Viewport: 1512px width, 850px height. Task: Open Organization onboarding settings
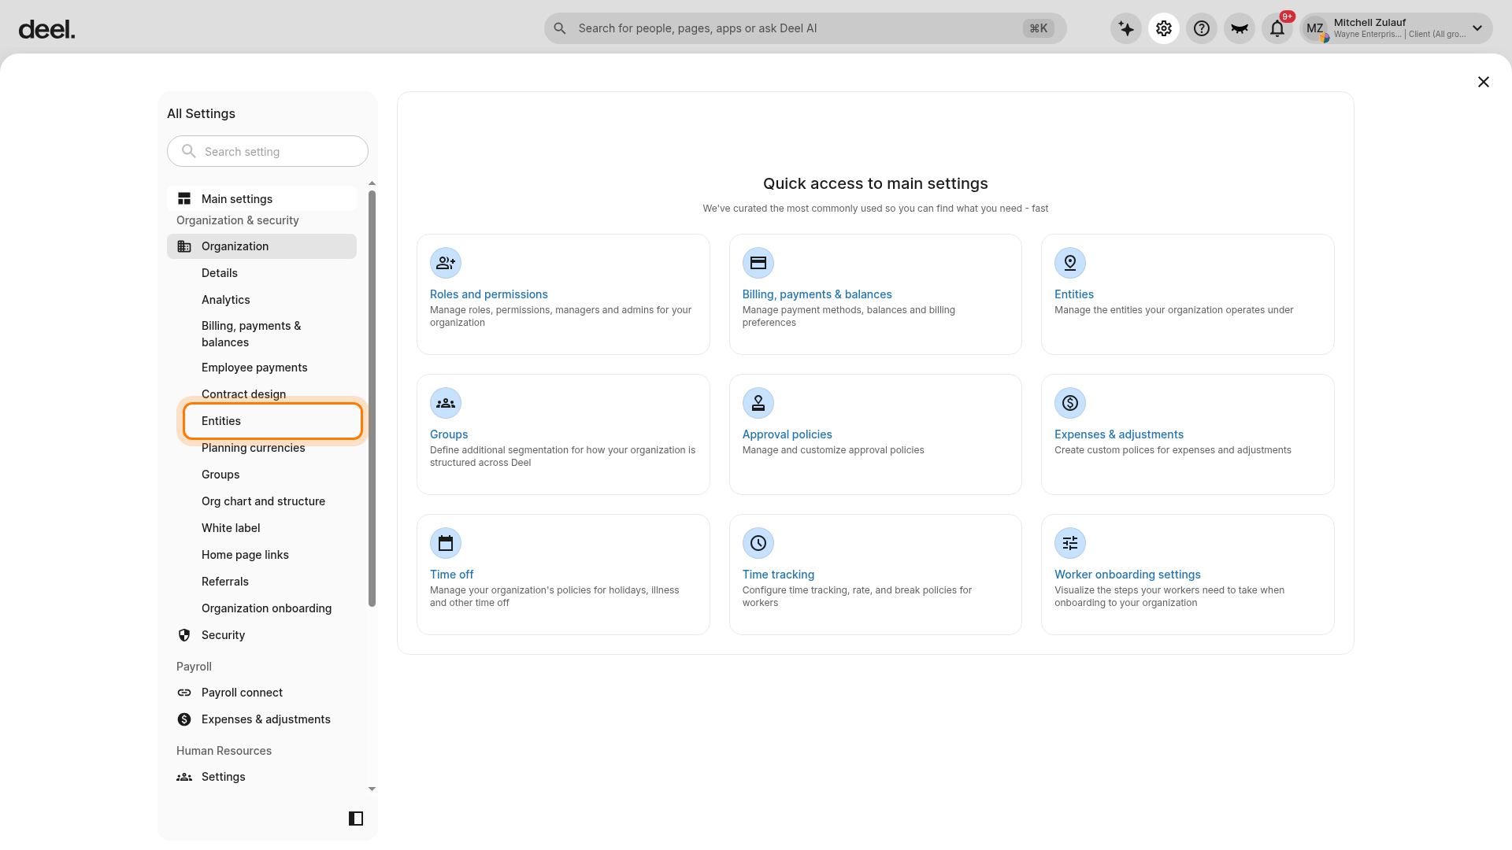pyautogui.click(x=267, y=608)
